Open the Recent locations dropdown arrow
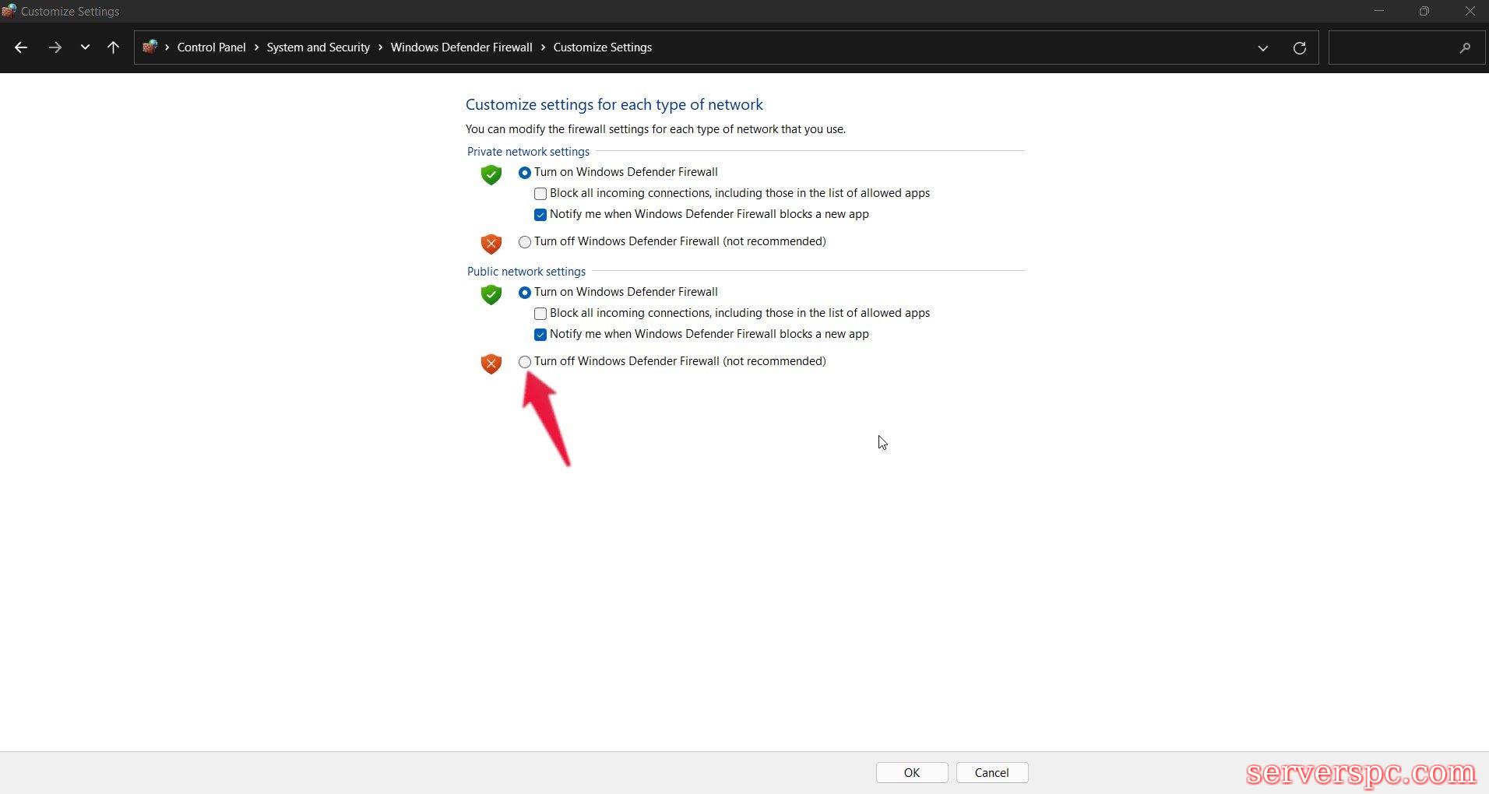 click(85, 47)
